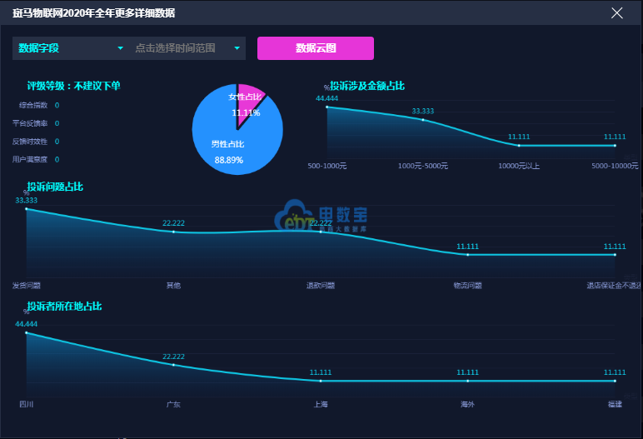Click the 其他 data point at 22.222
643x439 pixels.
point(173,232)
